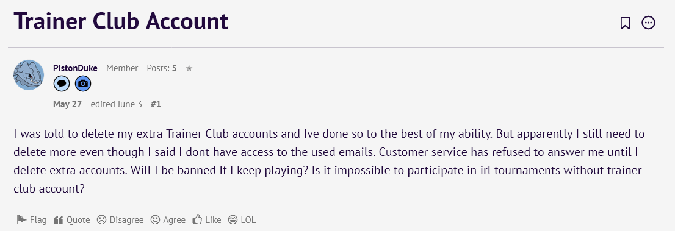Flag this post
The width and height of the screenshot is (675, 231).
[31, 220]
